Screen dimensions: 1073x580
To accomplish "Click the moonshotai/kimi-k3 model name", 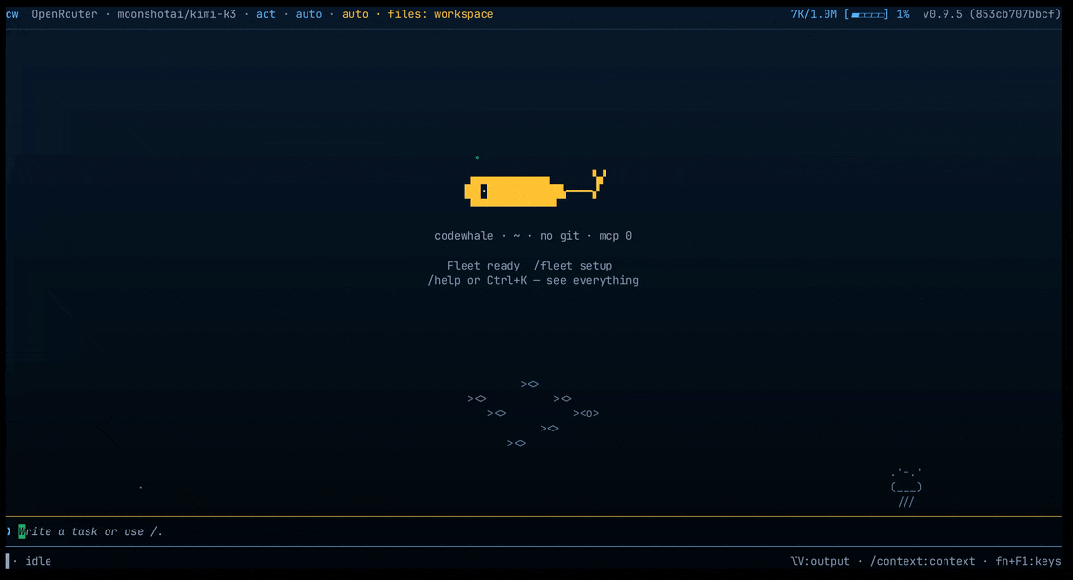I will click(176, 14).
